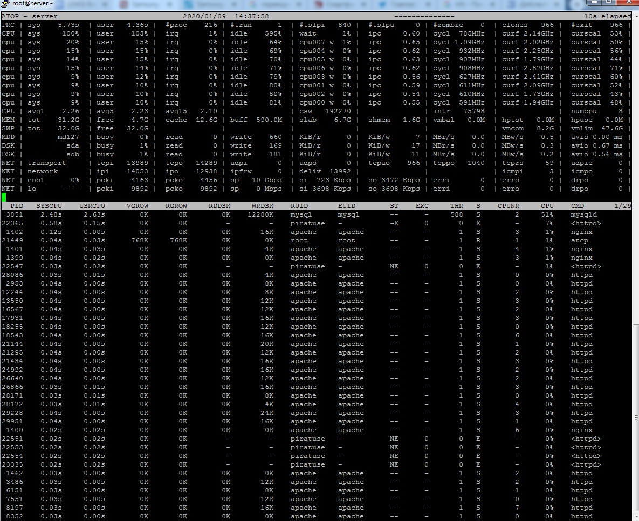The height and width of the screenshot is (521, 639).
Task: Click PID 3851 in process list
Action: 15,214
